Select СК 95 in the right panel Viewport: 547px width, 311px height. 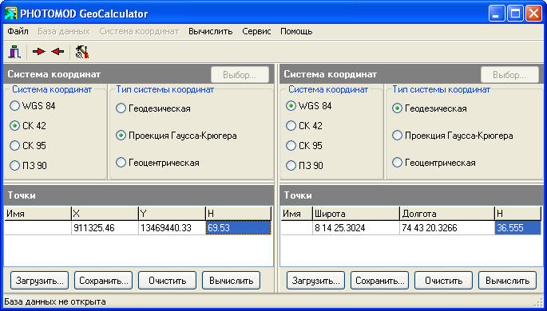[304, 146]
